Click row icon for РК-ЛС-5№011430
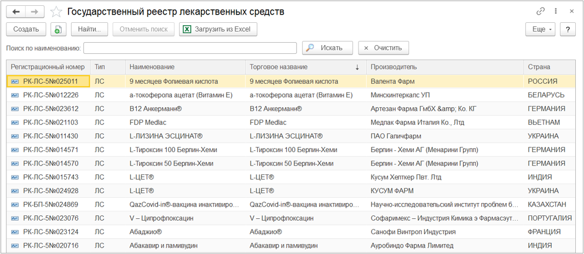This screenshot has width=584, height=254. pos(15,136)
